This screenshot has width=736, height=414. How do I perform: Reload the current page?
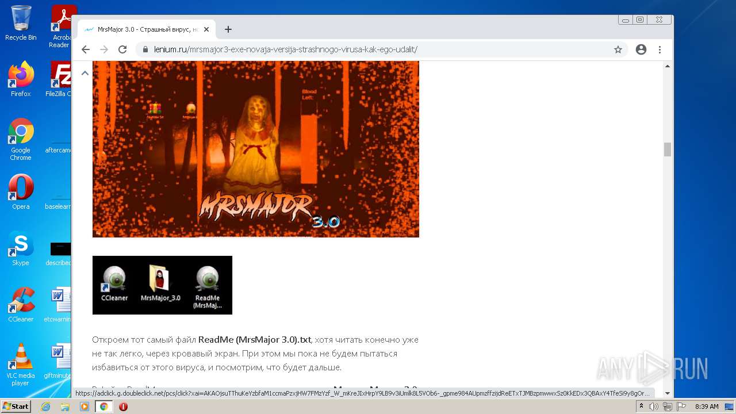[122, 49]
